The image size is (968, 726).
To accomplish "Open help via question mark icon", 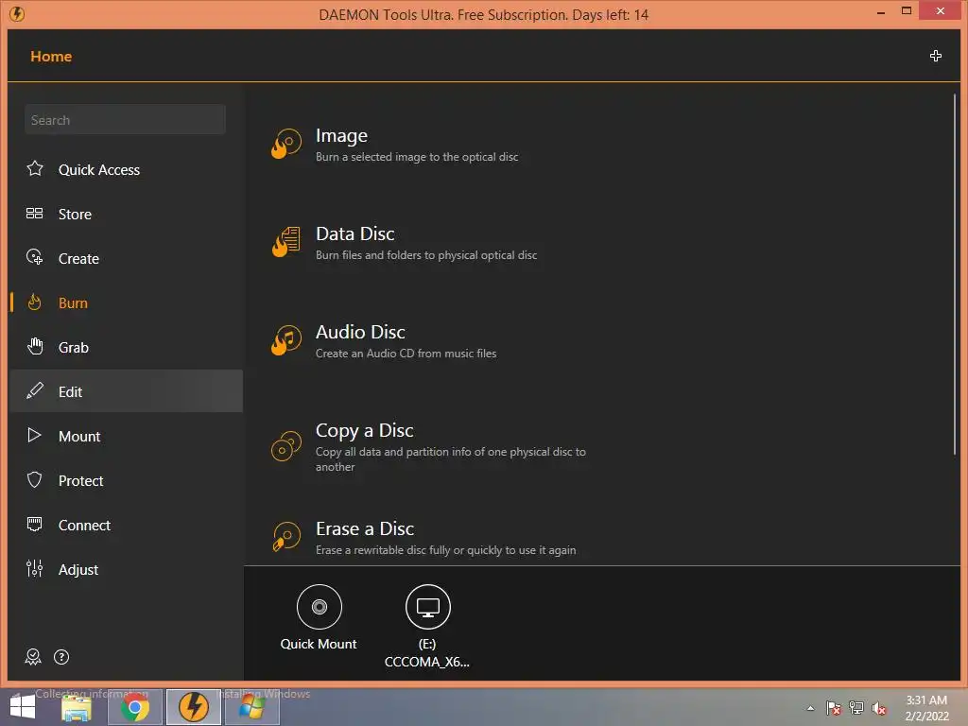I will point(61,657).
